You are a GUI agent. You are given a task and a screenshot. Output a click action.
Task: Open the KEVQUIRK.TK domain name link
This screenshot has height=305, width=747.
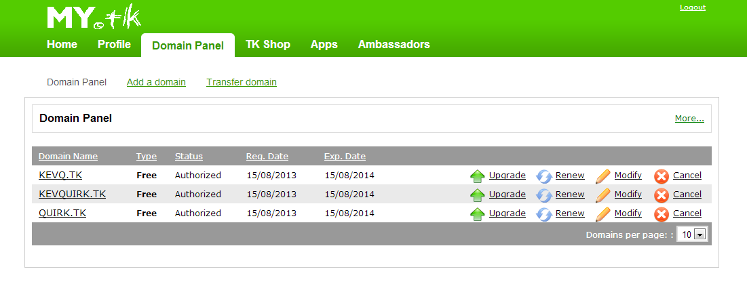(72, 195)
